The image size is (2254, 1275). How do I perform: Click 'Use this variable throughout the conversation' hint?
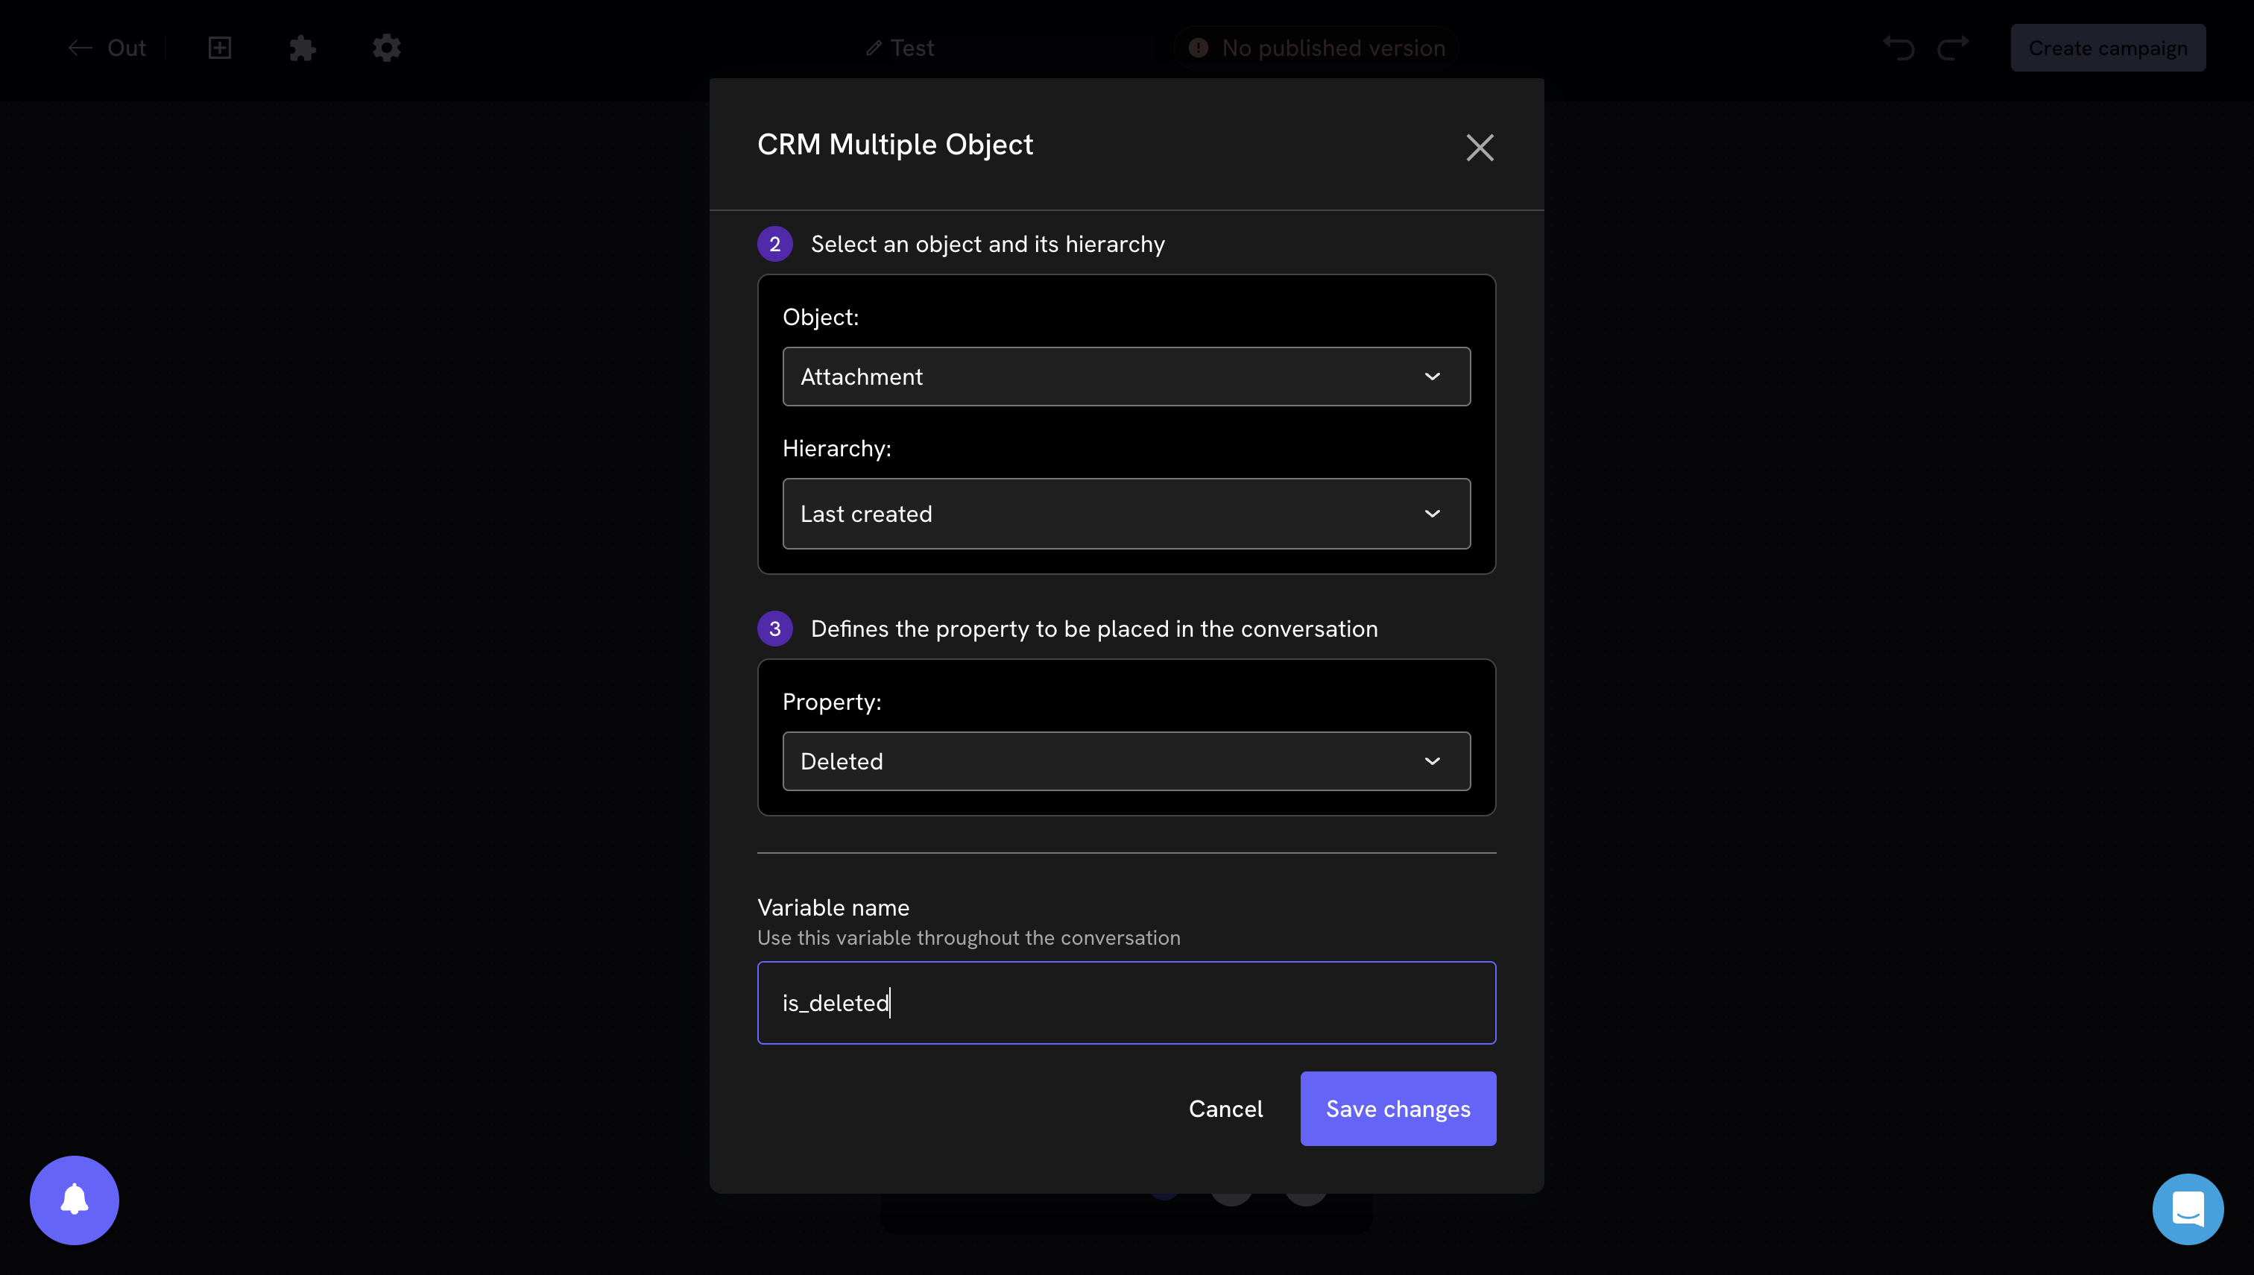968,938
